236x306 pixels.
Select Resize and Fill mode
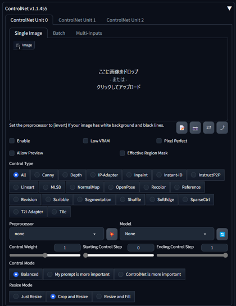[114, 296]
